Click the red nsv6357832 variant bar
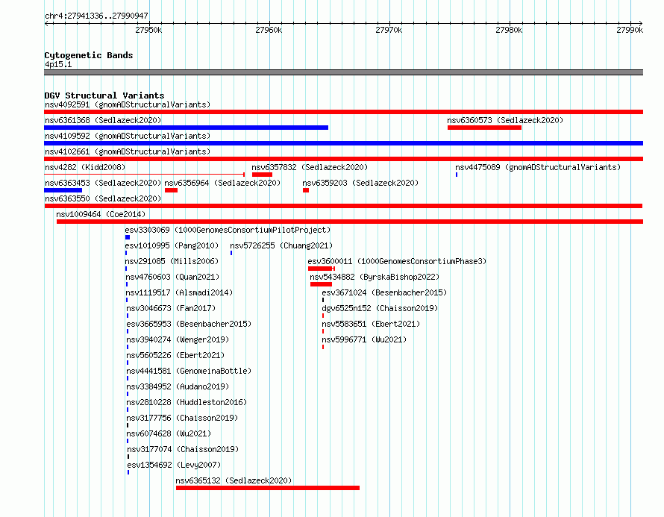This screenshot has width=664, height=517. click(262, 175)
